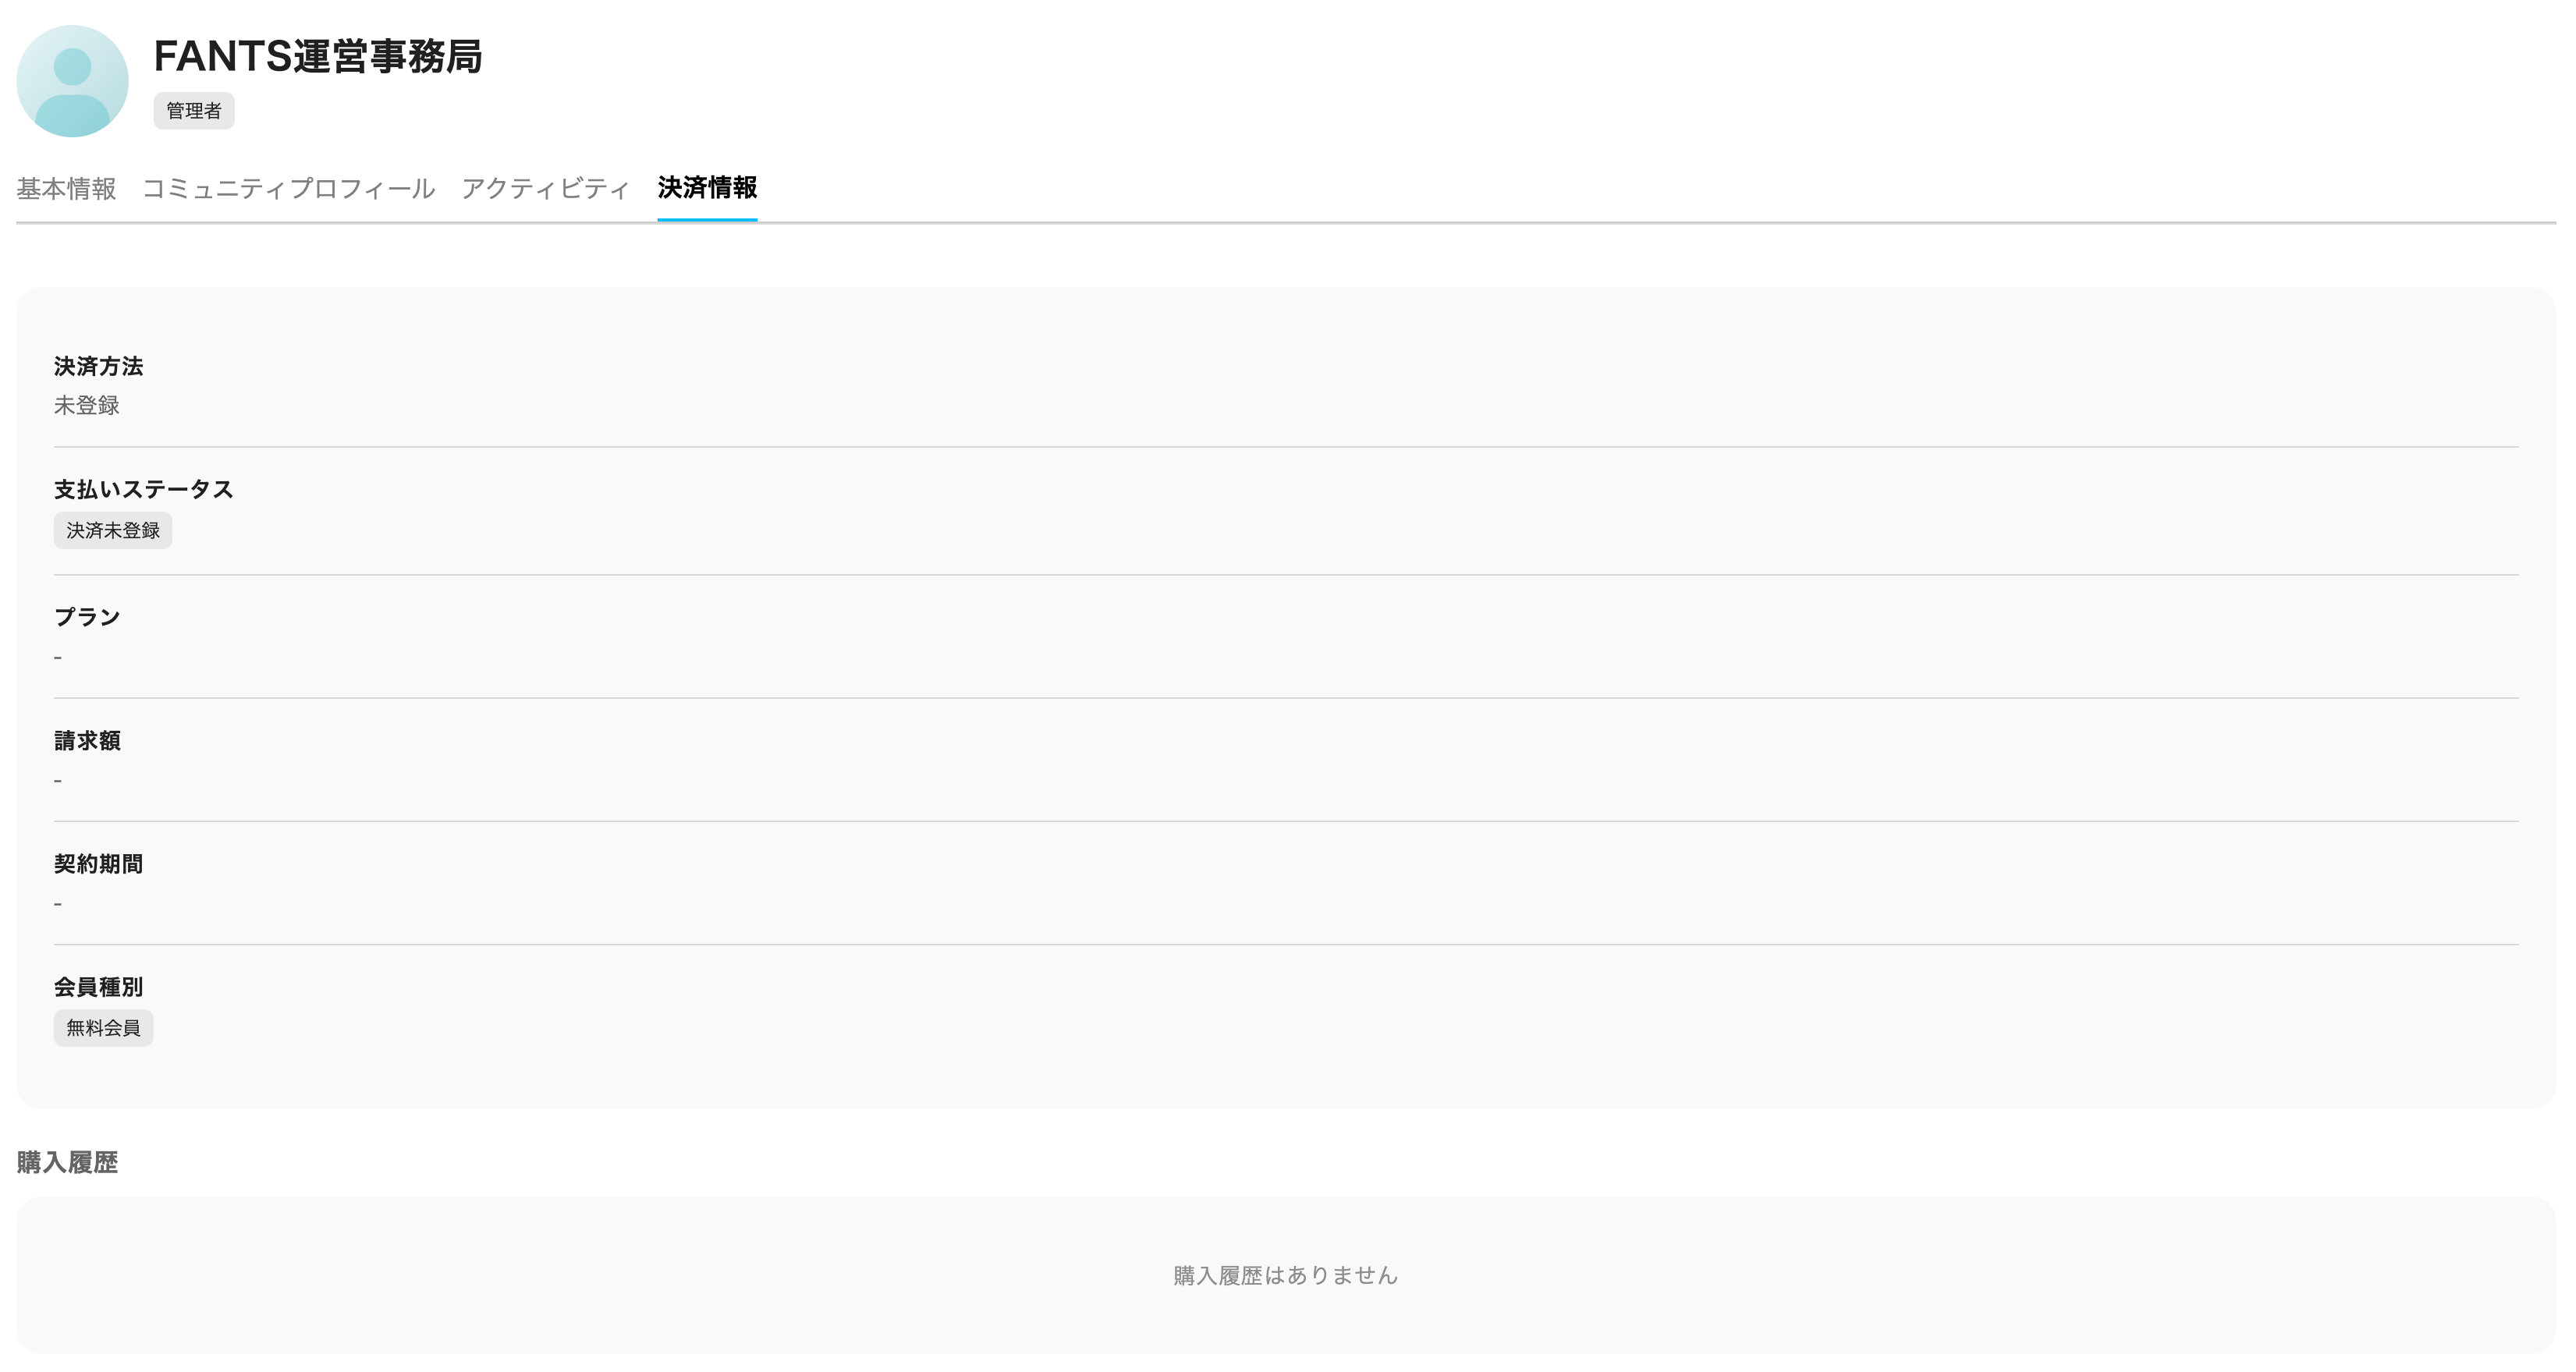Viewport: 2576px width, 1372px height.
Task: Select the アクティビティ tab
Action: pyautogui.click(x=546, y=188)
